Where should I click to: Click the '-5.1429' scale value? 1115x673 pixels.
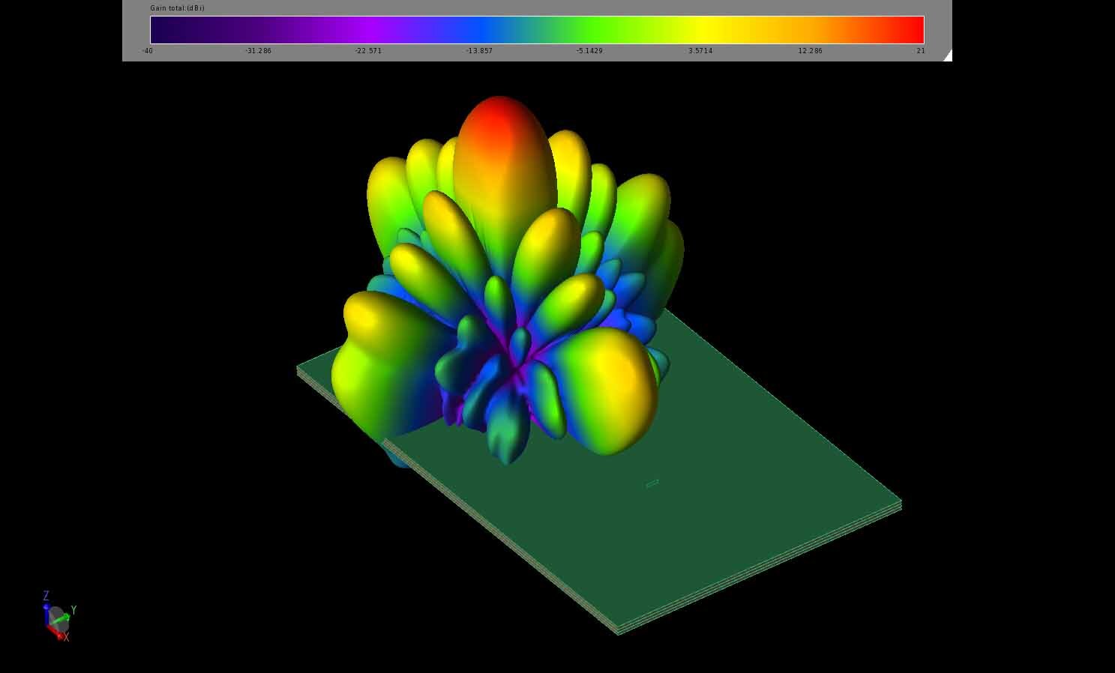[589, 51]
